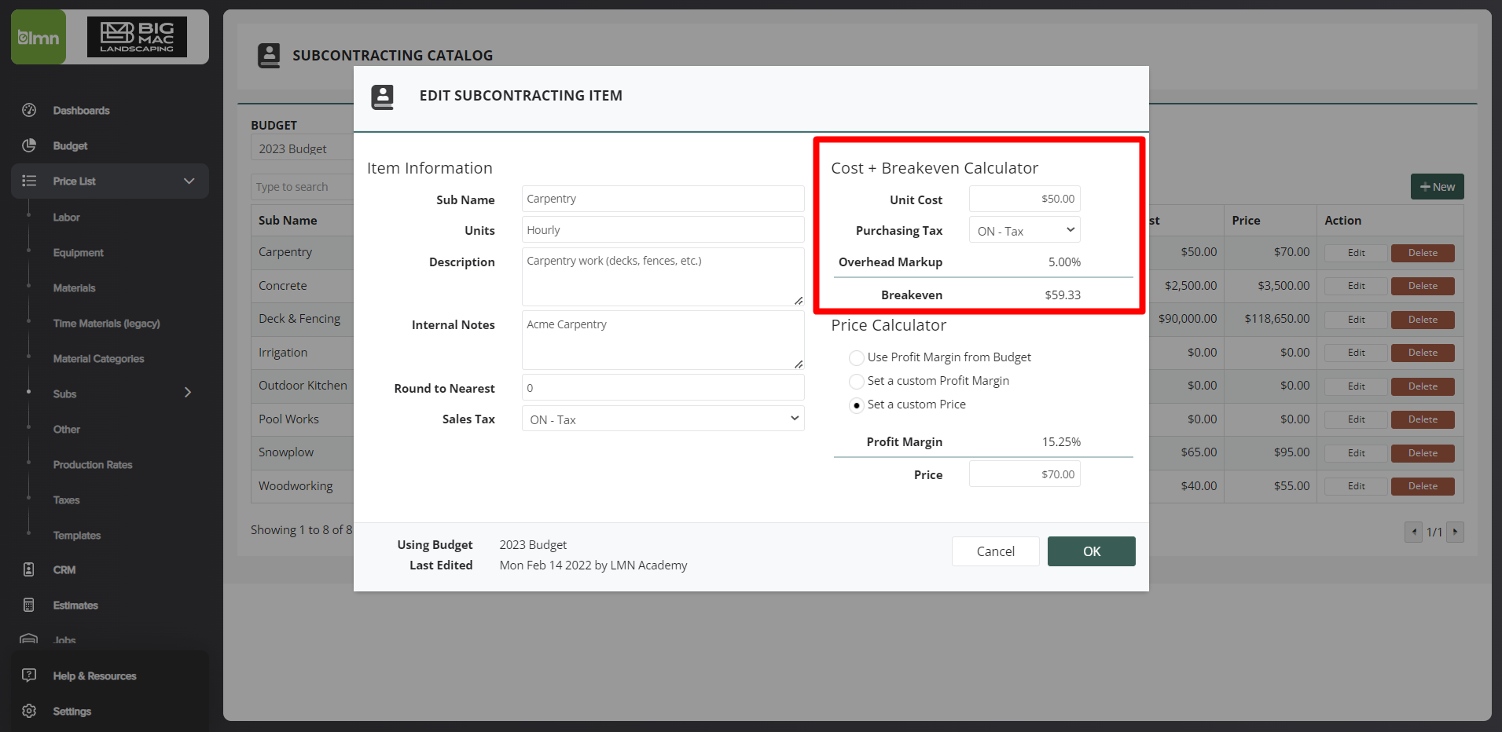Open Other in the Price List
1502x732 pixels.
(x=66, y=429)
